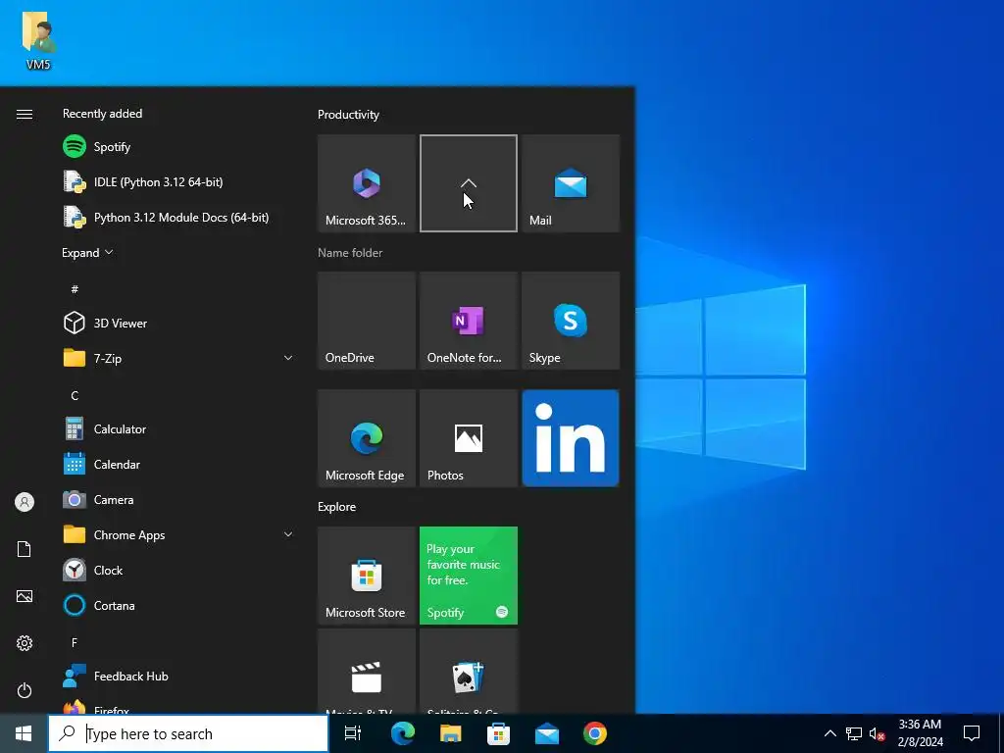The height and width of the screenshot is (753, 1004).
Task: Open the Solitaire tile
Action: point(469,671)
